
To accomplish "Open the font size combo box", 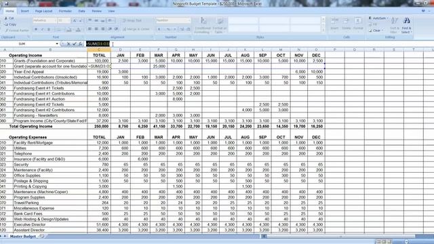I will click(64, 20).
